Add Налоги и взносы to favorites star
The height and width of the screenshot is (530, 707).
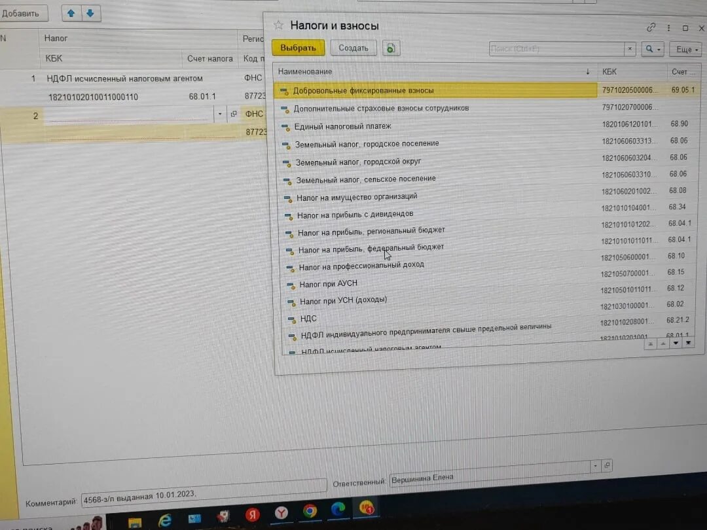click(278, 26)
